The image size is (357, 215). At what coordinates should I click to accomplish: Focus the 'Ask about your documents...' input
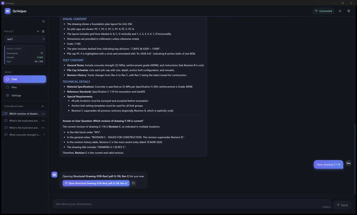coord(192,204)
